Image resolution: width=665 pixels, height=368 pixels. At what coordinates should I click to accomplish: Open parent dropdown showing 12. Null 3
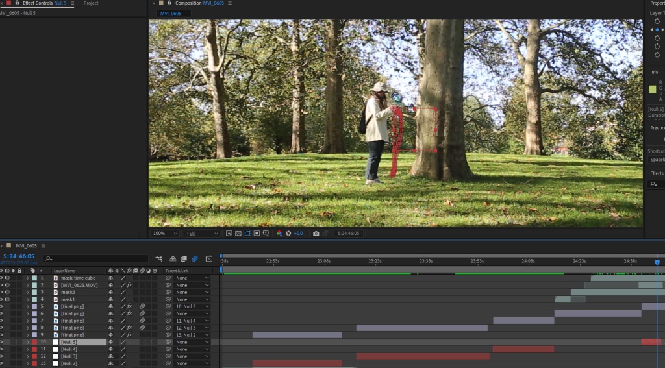[192, 328]
